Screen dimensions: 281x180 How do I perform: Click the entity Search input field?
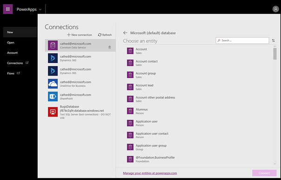242,41
